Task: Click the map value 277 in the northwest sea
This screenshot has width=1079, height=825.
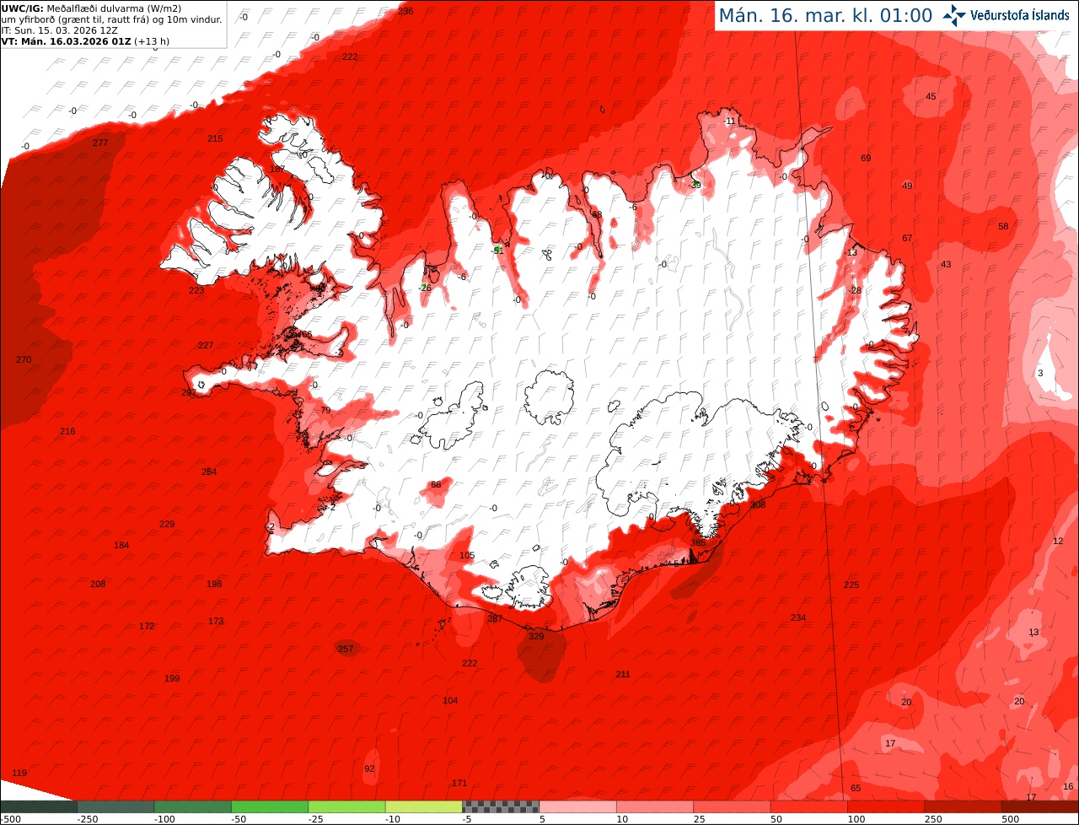Action: [100, 143]
